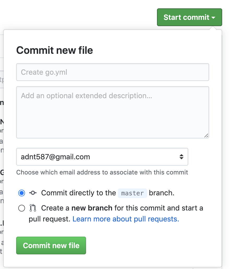The width and height of the screenshot is (230, 269).
Task: Select the commit directly to master radio
Action: (22, 193)
